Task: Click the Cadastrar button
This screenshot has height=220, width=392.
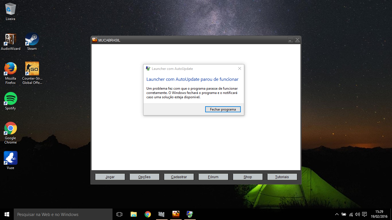Action: pyautogui.click(x=179, y=177)
